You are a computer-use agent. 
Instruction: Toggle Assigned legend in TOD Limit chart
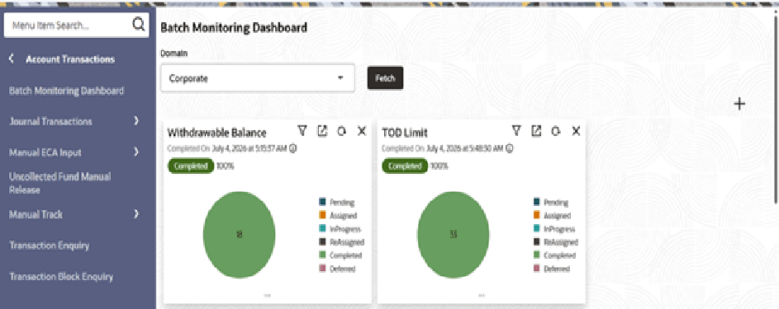point(552,215)
